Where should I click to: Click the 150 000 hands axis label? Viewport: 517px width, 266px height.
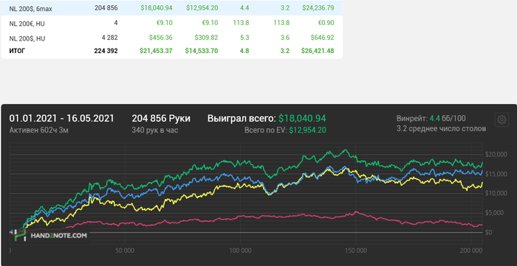pos(355,251)
